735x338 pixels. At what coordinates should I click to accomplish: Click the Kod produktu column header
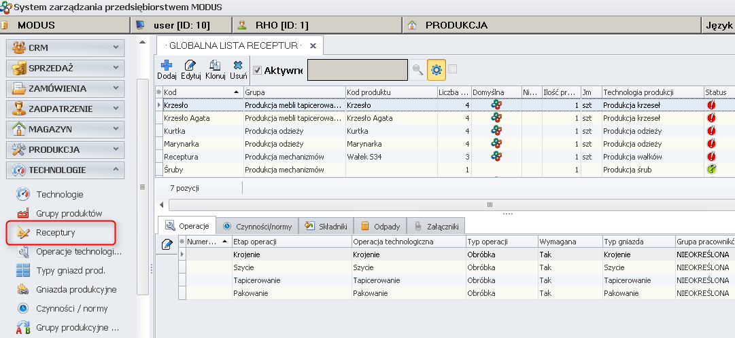tap(392, 92)
